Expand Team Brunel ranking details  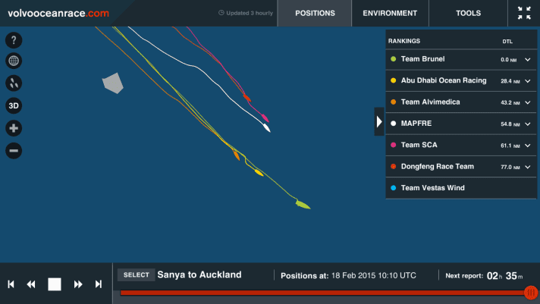point(528,60)
